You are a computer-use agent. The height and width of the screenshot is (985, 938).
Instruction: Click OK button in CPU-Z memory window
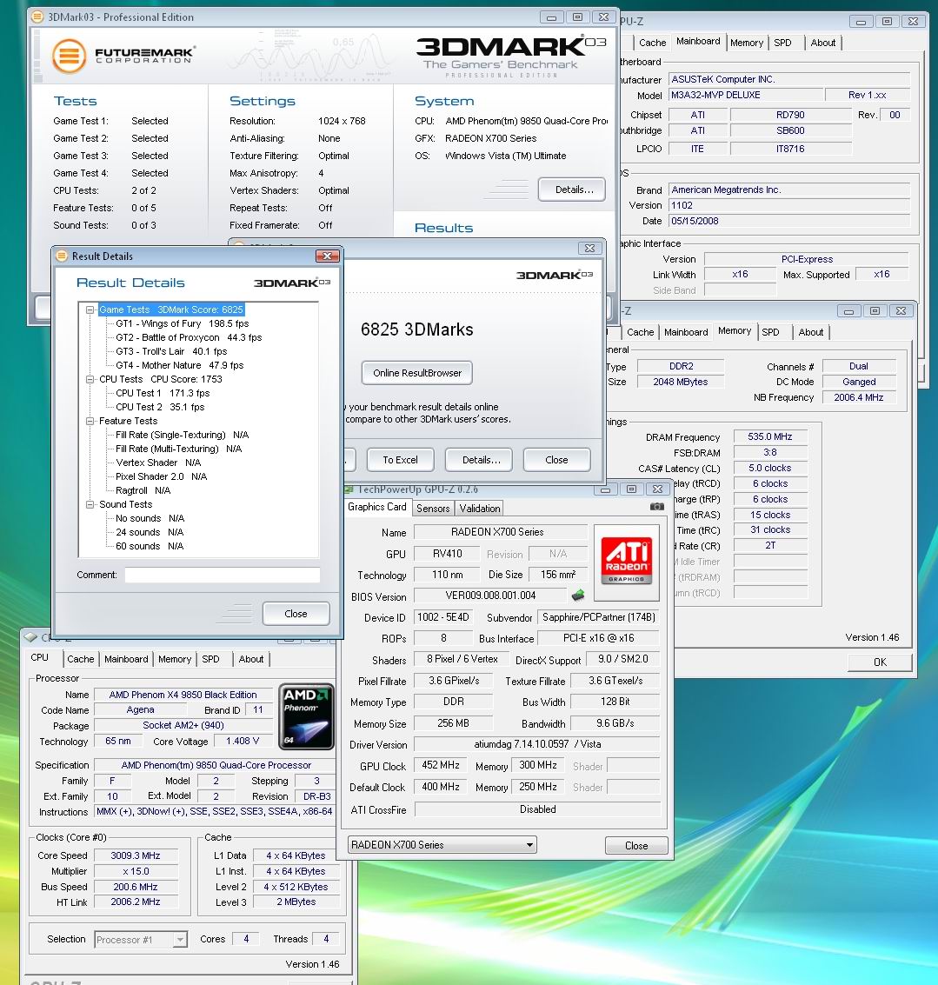pyautogui.click(x=881, y=662)
